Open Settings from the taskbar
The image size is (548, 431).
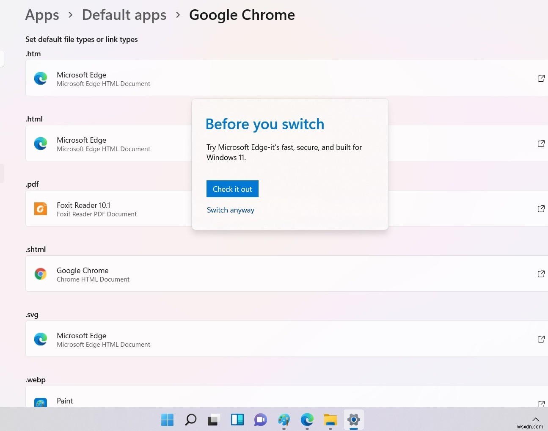click(353, 420)
